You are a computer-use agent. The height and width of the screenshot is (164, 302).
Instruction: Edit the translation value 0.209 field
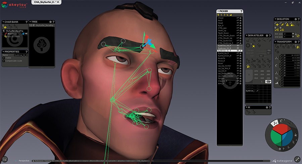point(292,58)
